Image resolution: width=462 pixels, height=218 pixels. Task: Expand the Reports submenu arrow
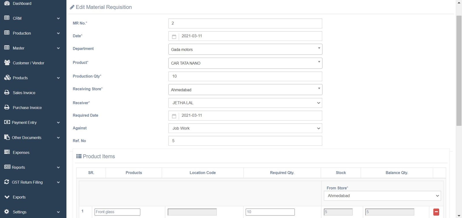point(58,168)
